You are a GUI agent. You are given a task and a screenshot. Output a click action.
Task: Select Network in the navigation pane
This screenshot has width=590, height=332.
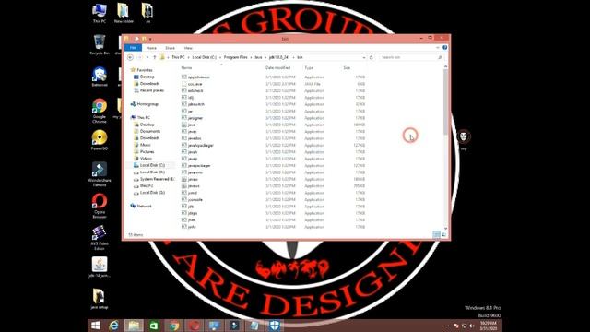[144, 207]
